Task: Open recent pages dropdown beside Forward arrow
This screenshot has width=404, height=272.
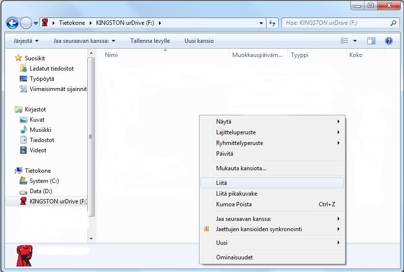Action: (x=36, y=23)
